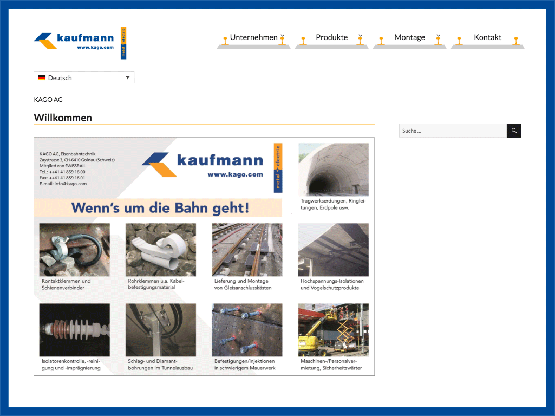Click the Rohrklemmen cable clamp photo
Viewport: 555px width, 416px height.
[161, 250]
